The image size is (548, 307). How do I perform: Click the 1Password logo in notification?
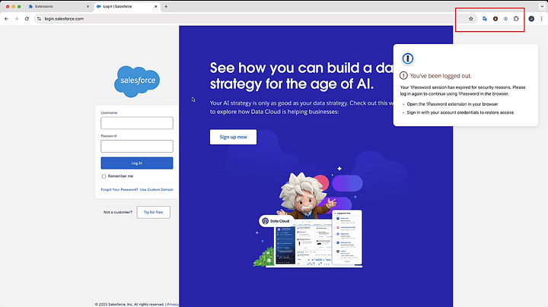[x=407, y=59]
